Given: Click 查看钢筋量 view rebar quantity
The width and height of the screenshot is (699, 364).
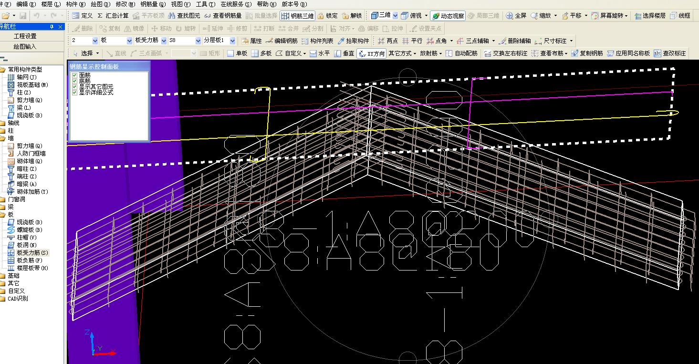Looking at the screenshot, I should [x=223, y=16].
